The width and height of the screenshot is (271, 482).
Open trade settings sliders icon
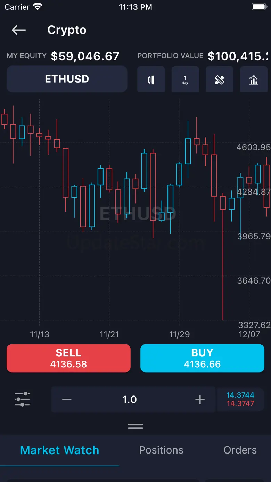point(22,399)
